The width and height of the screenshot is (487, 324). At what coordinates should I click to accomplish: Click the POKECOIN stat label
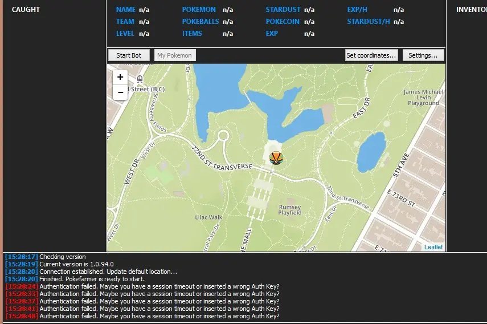283,22
